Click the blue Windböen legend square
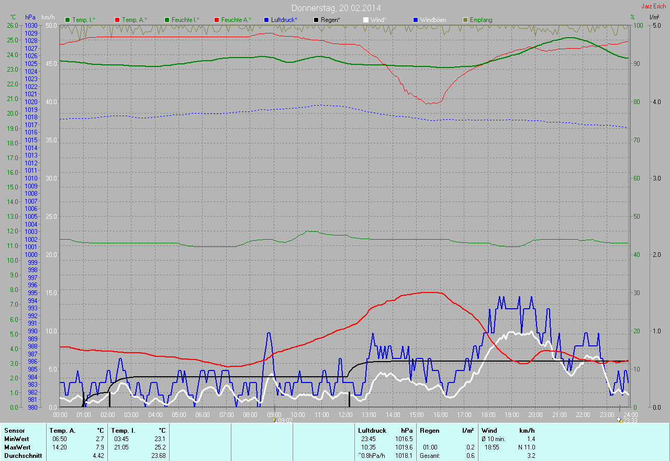Screen dimensions: 670x461 coord(416,20)
